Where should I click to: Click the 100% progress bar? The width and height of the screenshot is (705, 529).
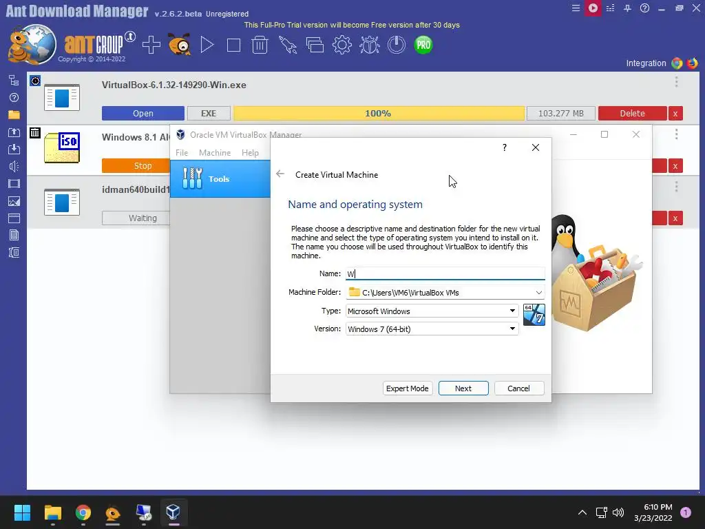[379, 114]
